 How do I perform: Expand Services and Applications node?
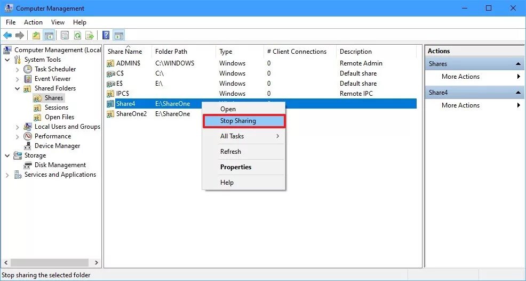coord(7,175)
